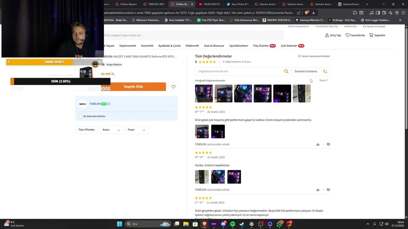
Task: Open first photo review thumbnail in gallery
Action: (x=204, y=94)
